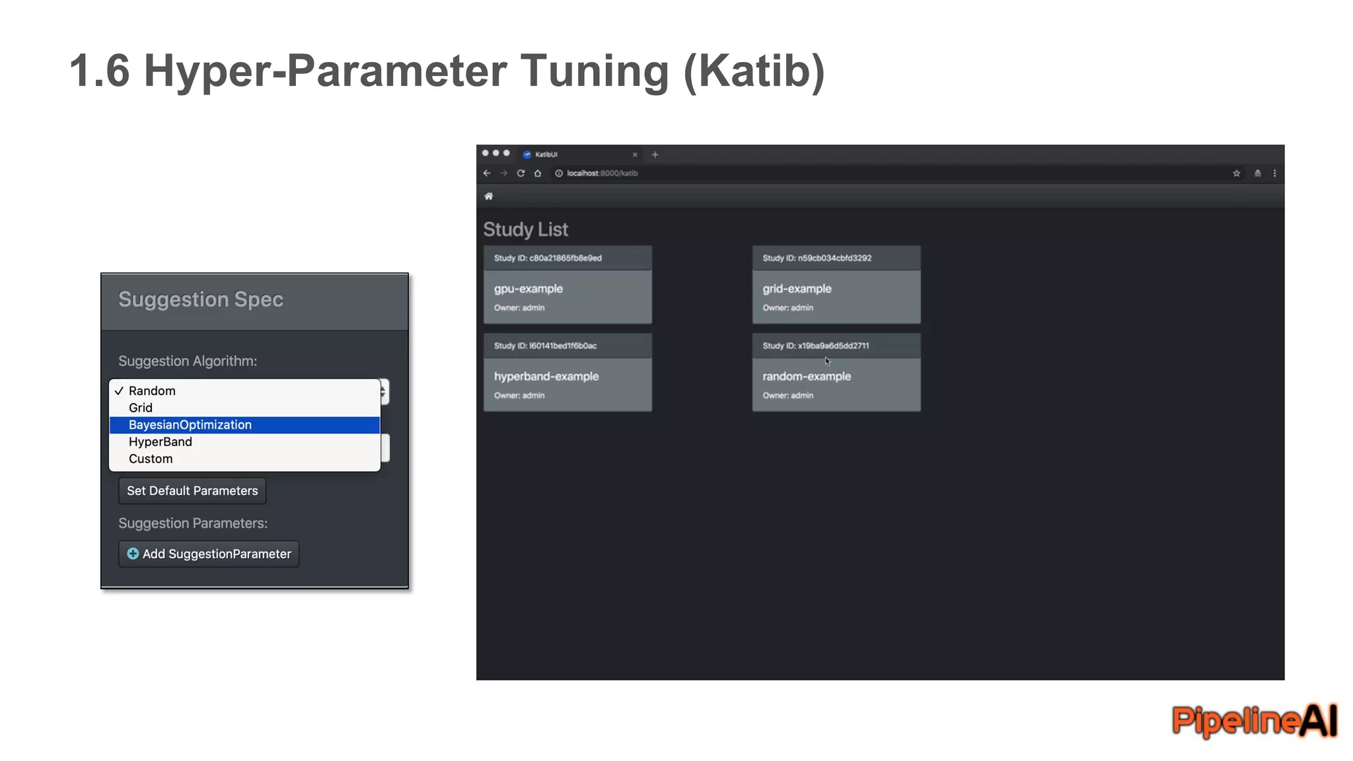The height and width of the screenshot is (761, 1353).
Task: Choose Grid from the algorithm list
Action: [141, 408]
